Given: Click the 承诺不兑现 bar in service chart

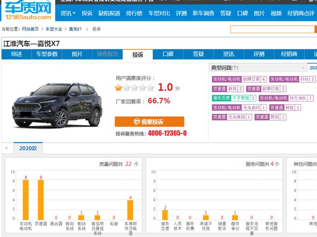Looking at the screenshot, I should [206, 218].
